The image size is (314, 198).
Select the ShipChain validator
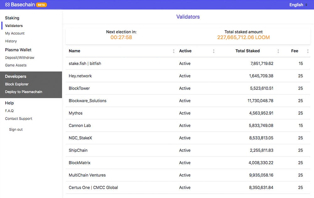coord(78,151)
